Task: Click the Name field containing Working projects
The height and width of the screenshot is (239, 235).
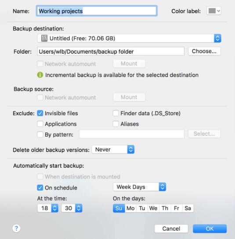Action: (97, 11)
